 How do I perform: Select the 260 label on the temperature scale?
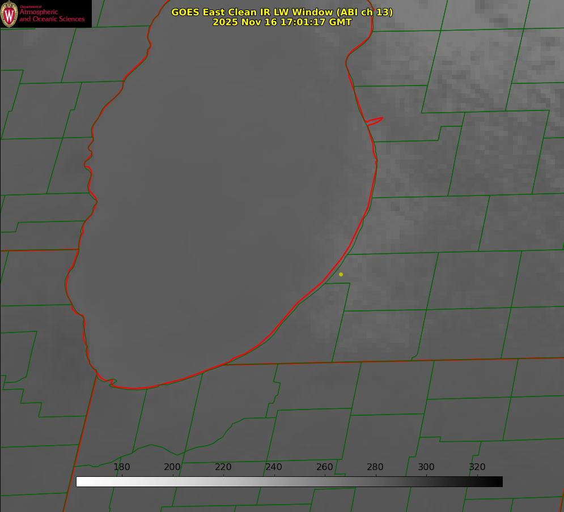(325, 467)
